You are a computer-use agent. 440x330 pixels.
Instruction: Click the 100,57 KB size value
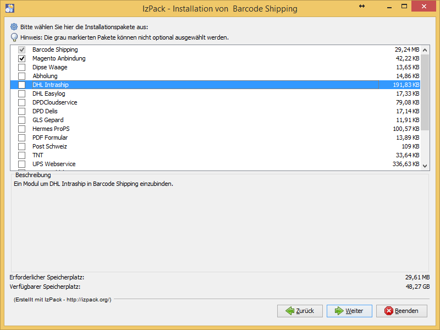pos(406,129)
